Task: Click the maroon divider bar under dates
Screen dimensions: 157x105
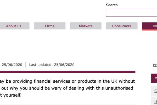Action: point(68,72)
